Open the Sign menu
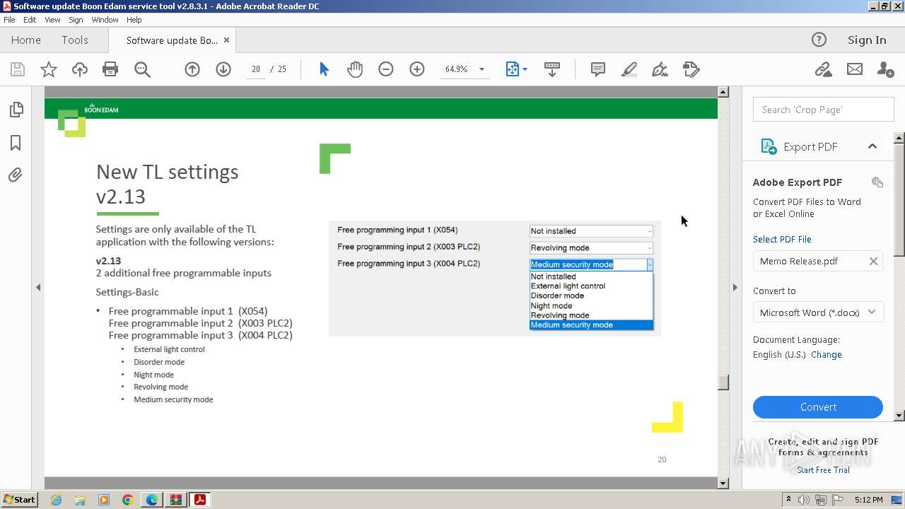 [x=76, y=20]
